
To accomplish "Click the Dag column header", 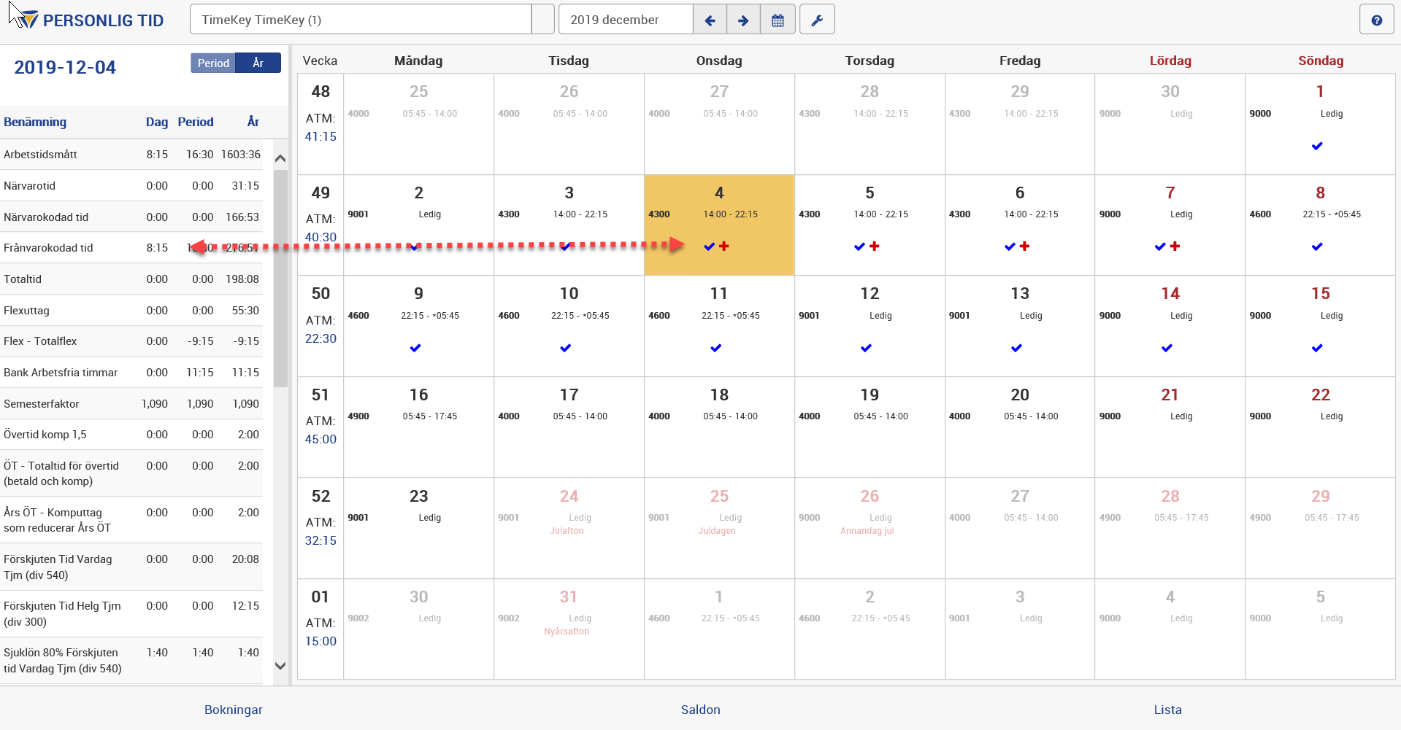I will tap(157, 122).
